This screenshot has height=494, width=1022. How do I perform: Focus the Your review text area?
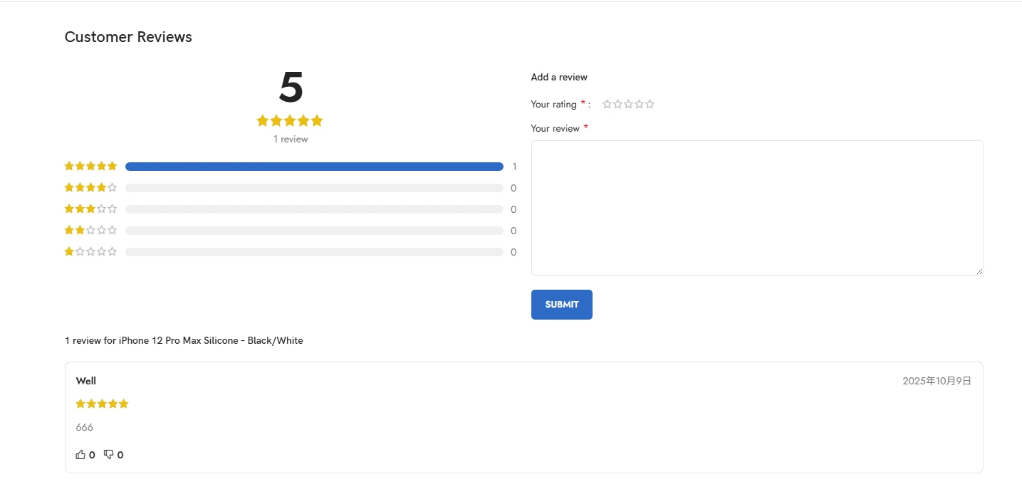click(756, 207)
